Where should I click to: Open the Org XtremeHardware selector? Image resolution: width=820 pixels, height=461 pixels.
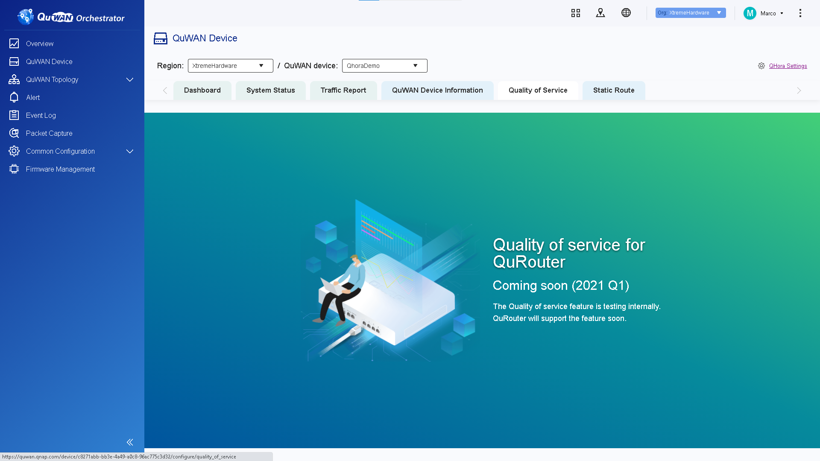click(x=690, y=13)
